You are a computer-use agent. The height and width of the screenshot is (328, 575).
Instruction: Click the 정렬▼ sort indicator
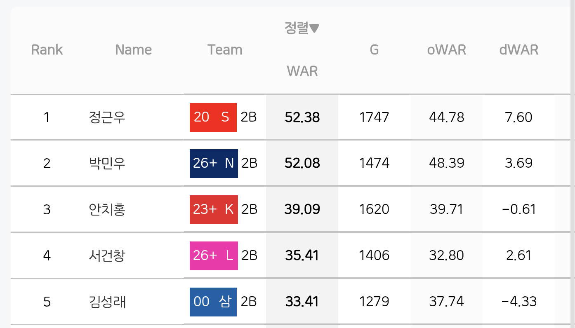point(302,28)
